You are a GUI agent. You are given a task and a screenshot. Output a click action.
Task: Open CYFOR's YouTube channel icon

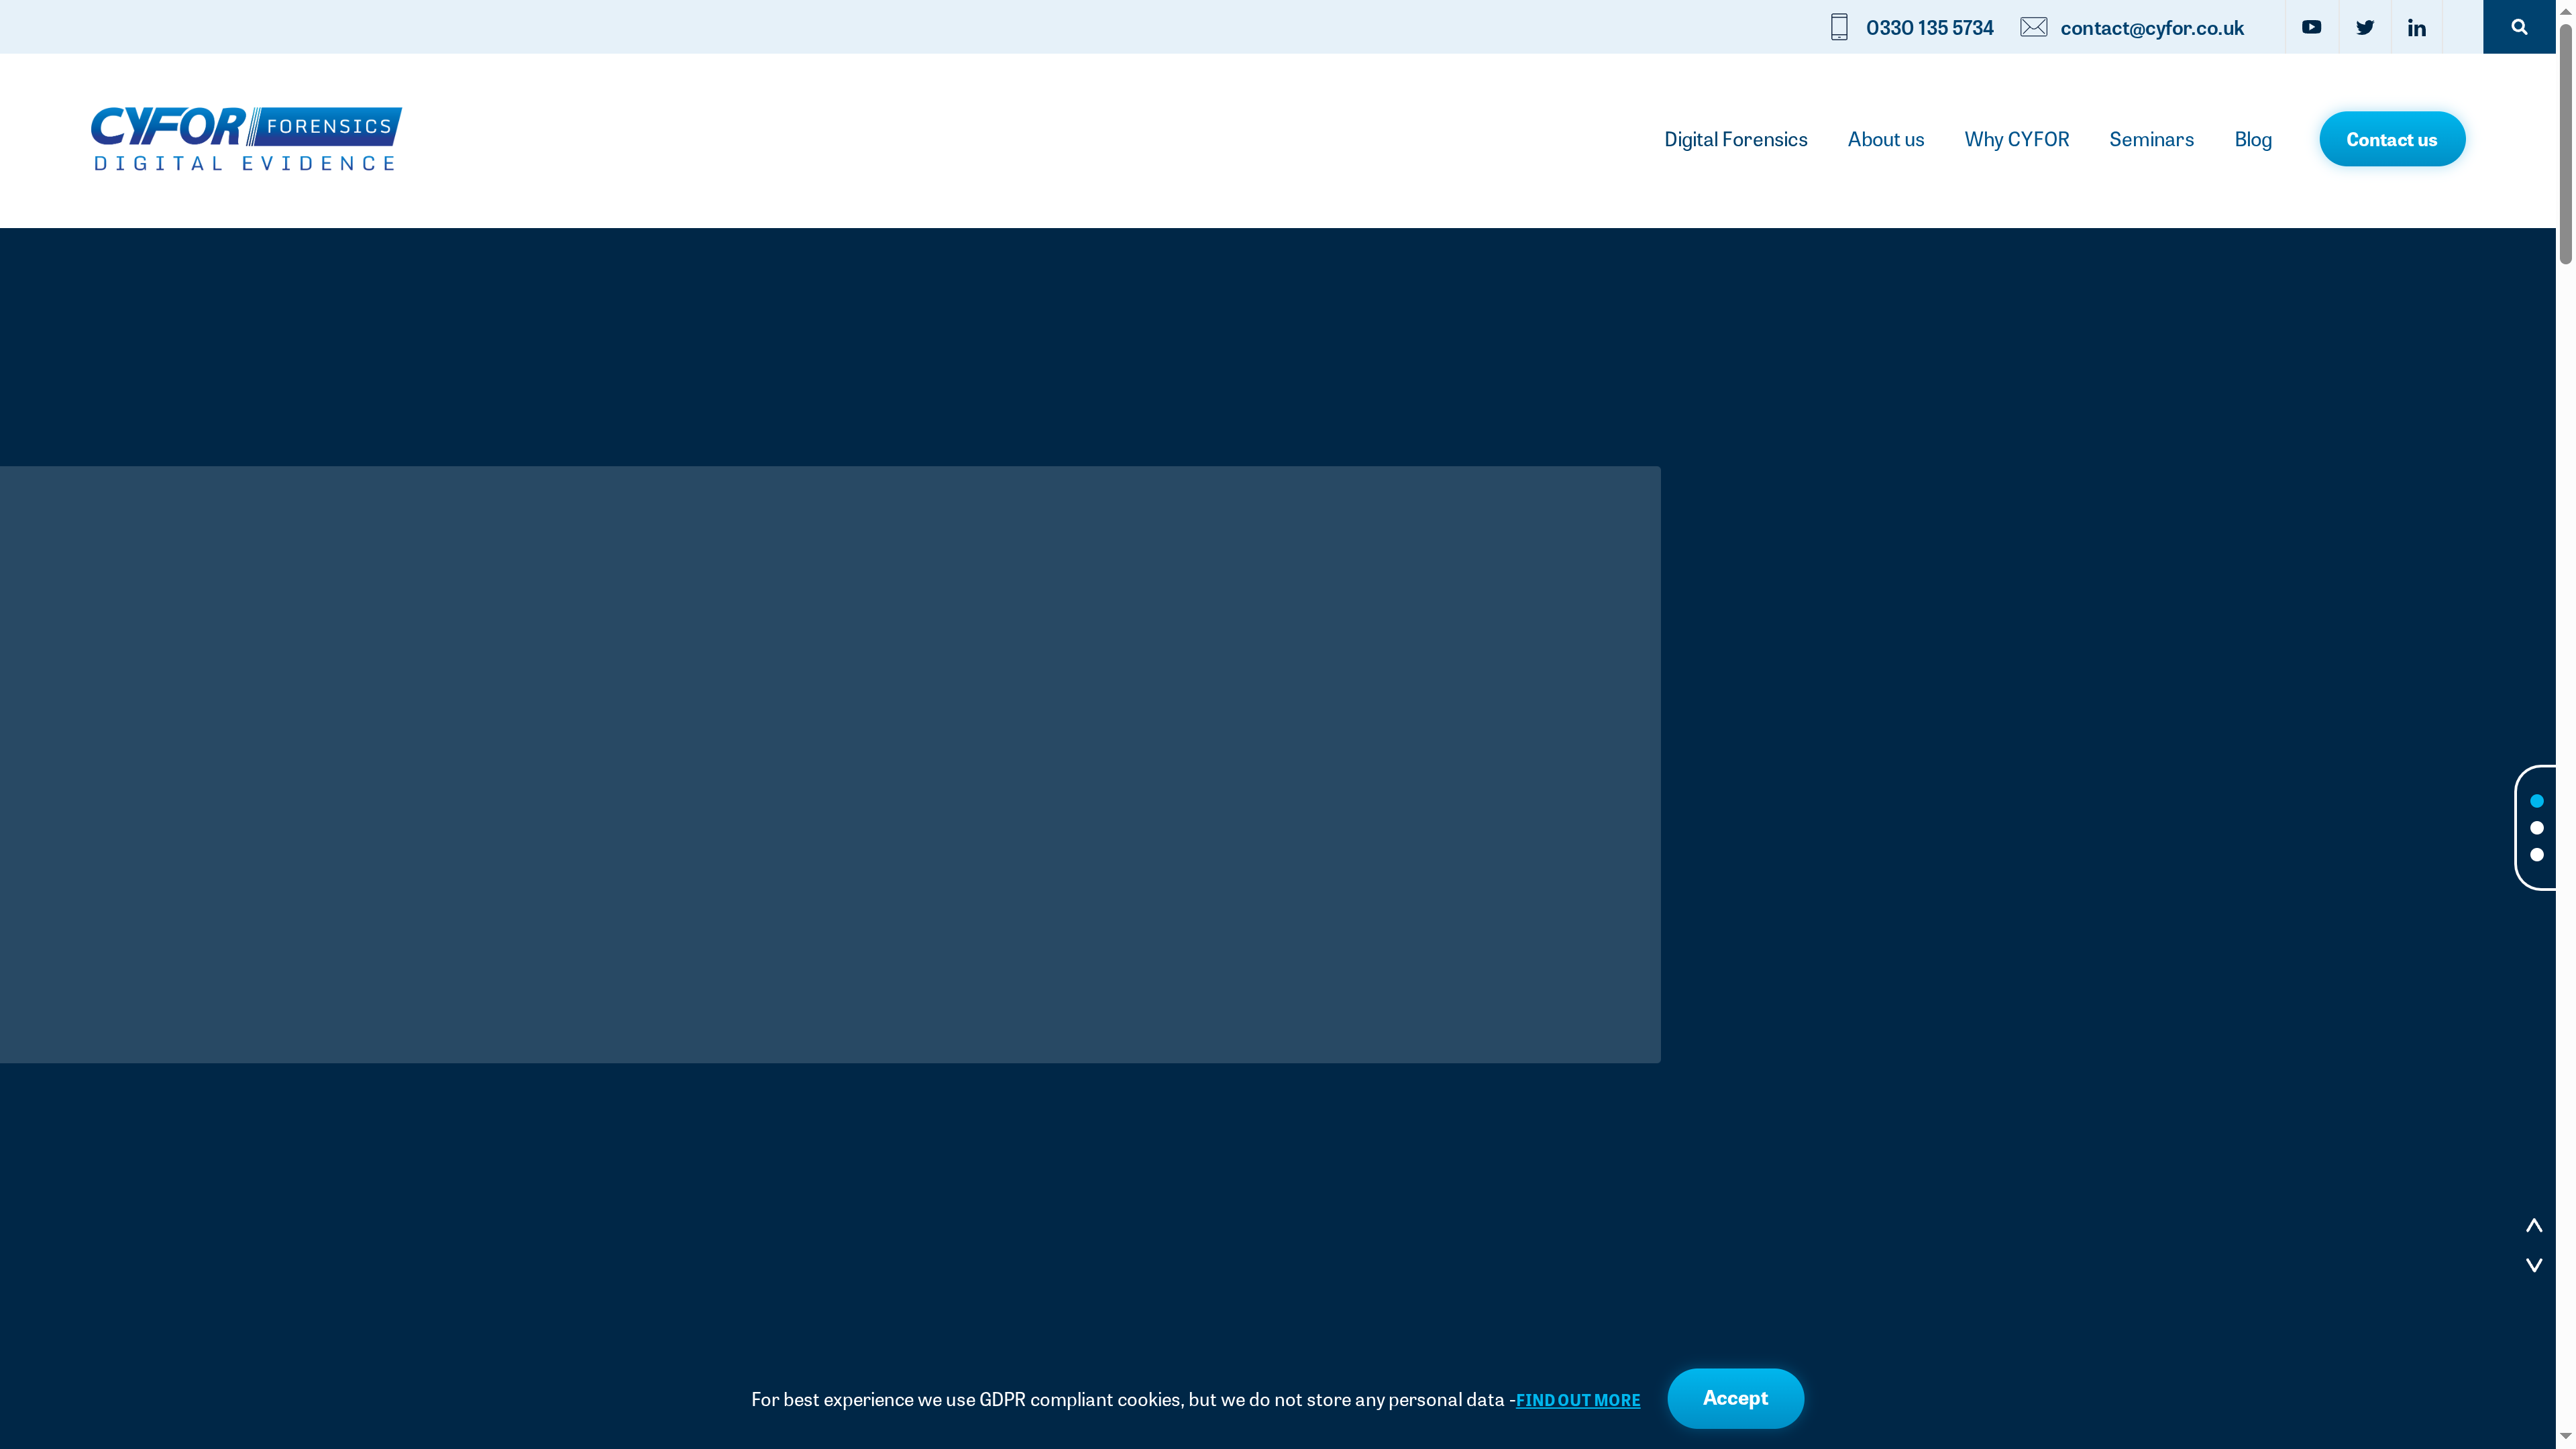[2311, 27]
